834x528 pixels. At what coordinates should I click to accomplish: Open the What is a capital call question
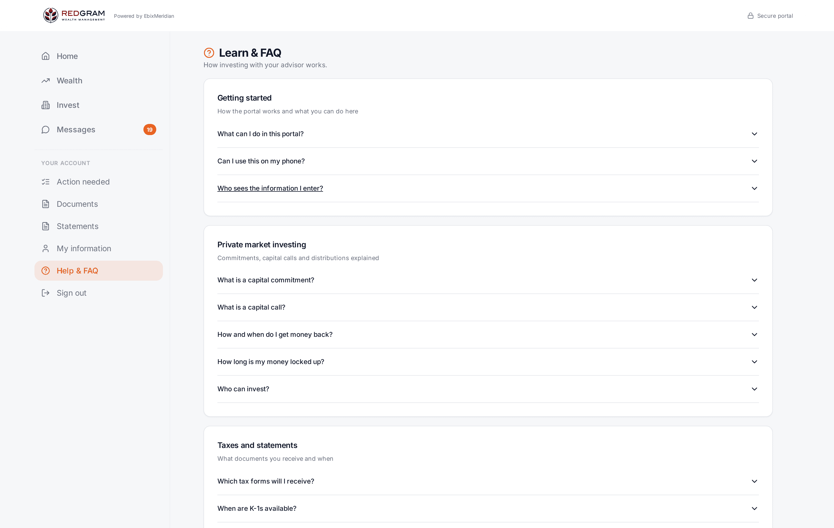click(488, 307)
